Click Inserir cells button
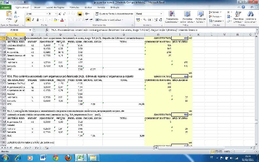This screenshot has width=259, height=162. click(x=215, y=13)
